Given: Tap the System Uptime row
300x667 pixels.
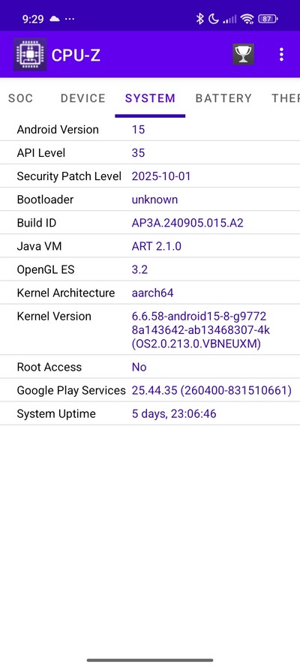Looking at the screenshot, I should coord(150,413).
